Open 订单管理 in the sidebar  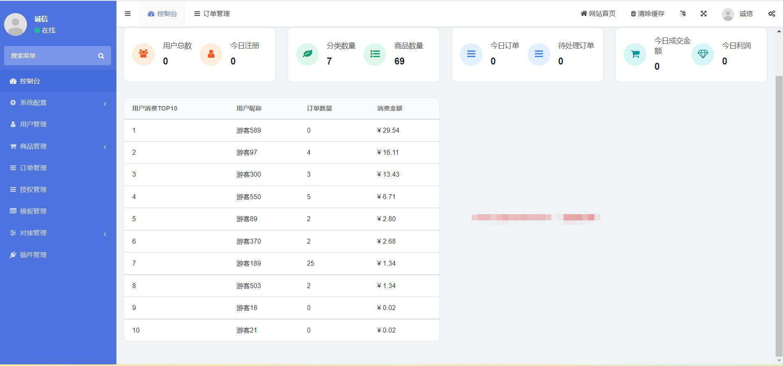click(x=58, y=168)
